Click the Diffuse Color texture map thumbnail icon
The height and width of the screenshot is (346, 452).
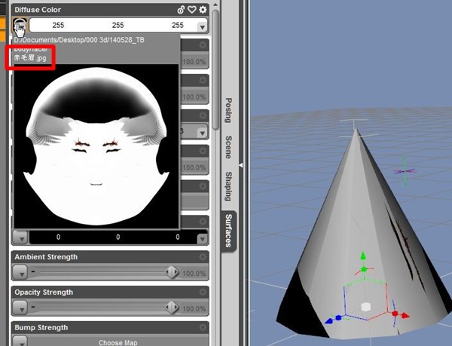20,27
